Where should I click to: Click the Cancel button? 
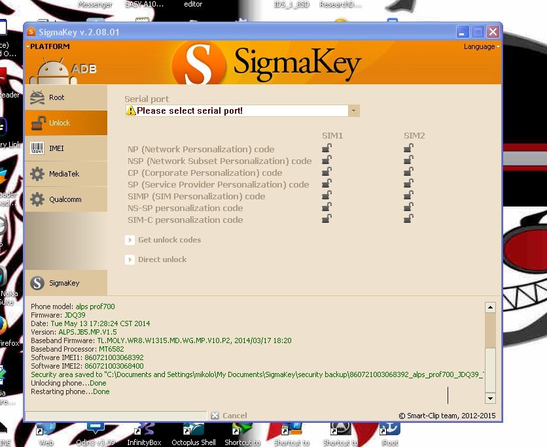[x=229, y=415]
